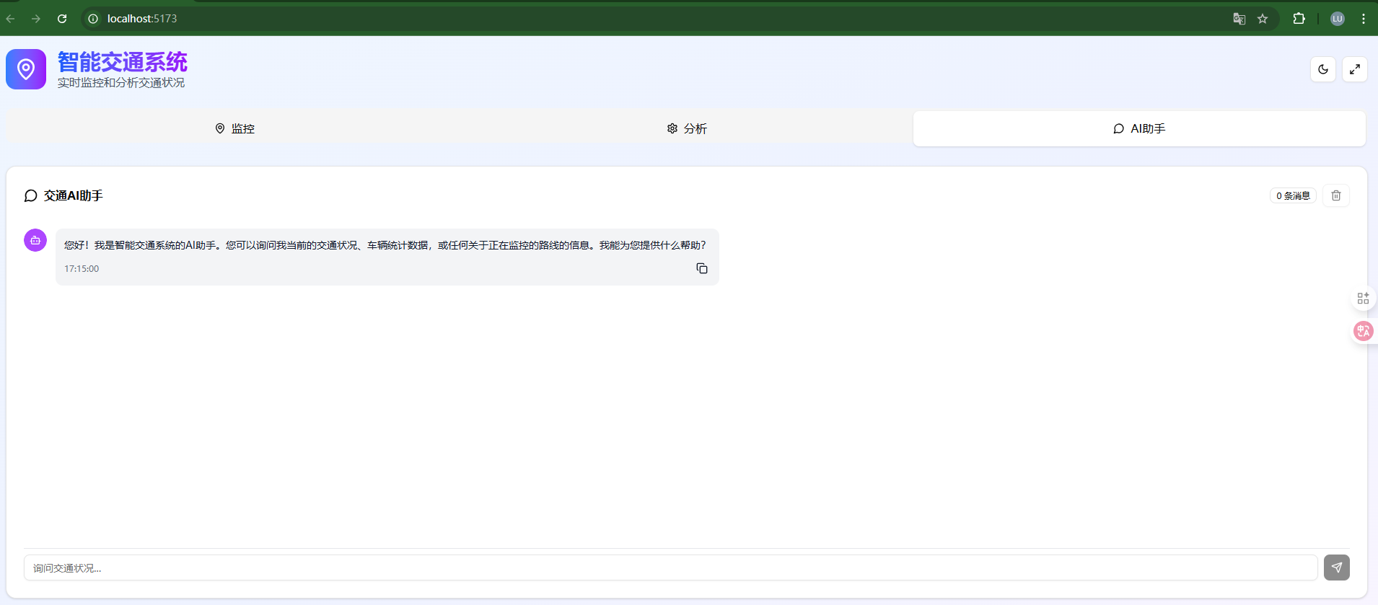Click the pink translate floating icon
The width and height of the screenshot is (1378, 605).
point(1363,331)
